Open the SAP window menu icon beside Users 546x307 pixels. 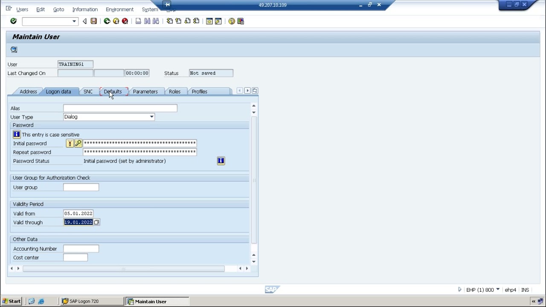tap(9, 9)
